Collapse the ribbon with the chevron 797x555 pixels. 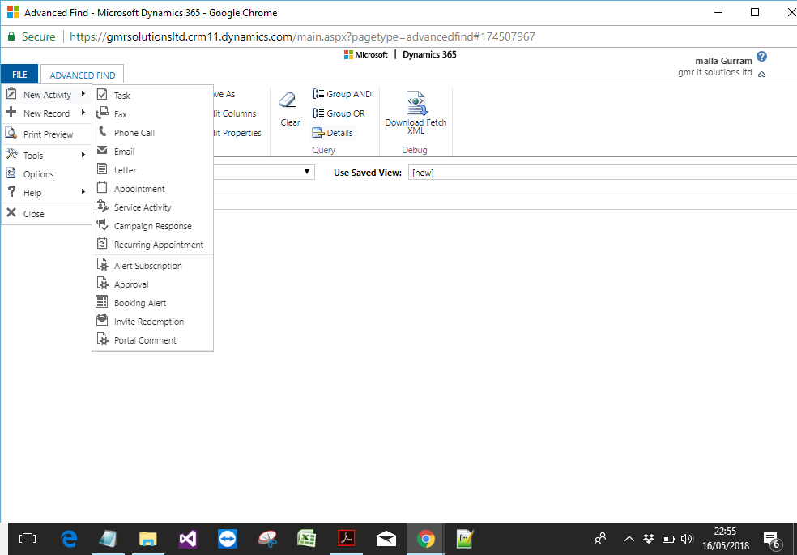(x=761, y=75)
